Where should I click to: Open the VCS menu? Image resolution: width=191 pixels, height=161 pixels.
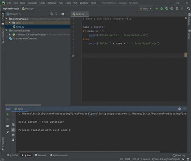coord(75,3)
